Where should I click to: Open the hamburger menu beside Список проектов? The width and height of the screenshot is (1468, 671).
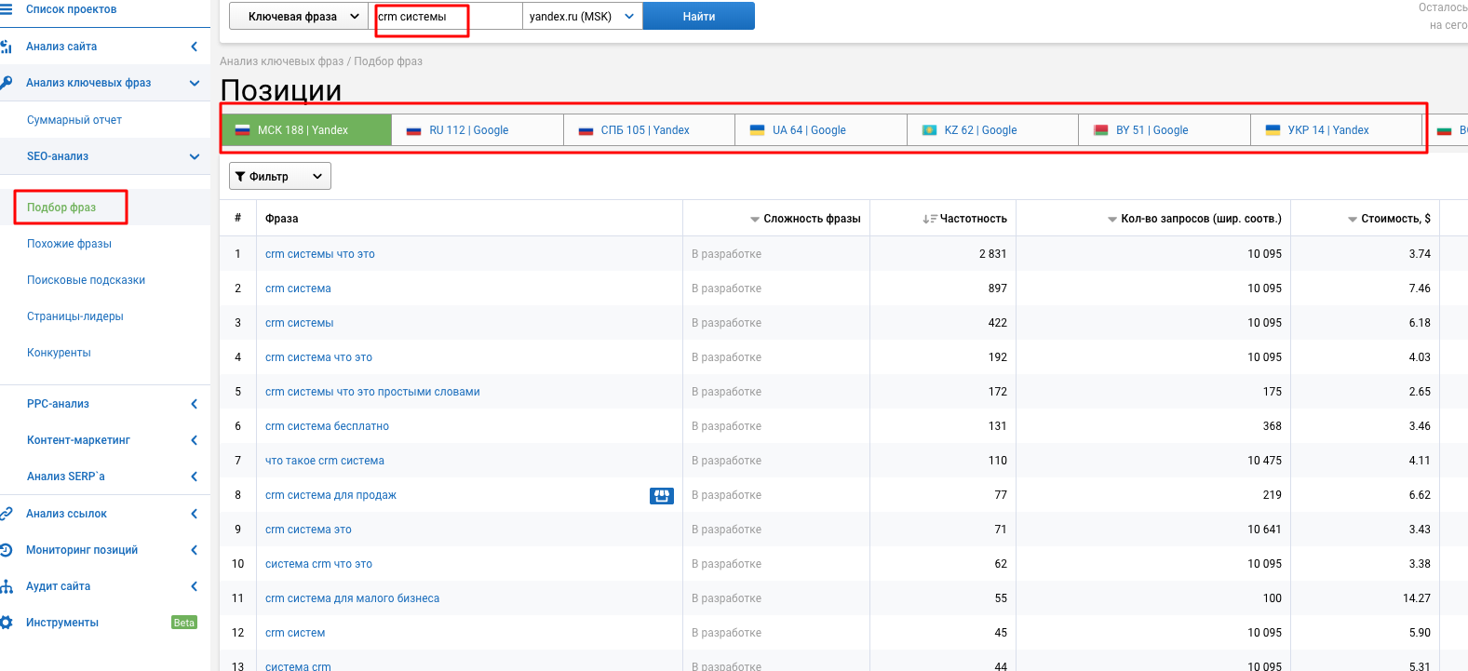coord(7,9)
